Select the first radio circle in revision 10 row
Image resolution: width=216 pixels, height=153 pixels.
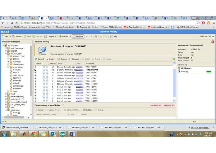coord(44,72)
